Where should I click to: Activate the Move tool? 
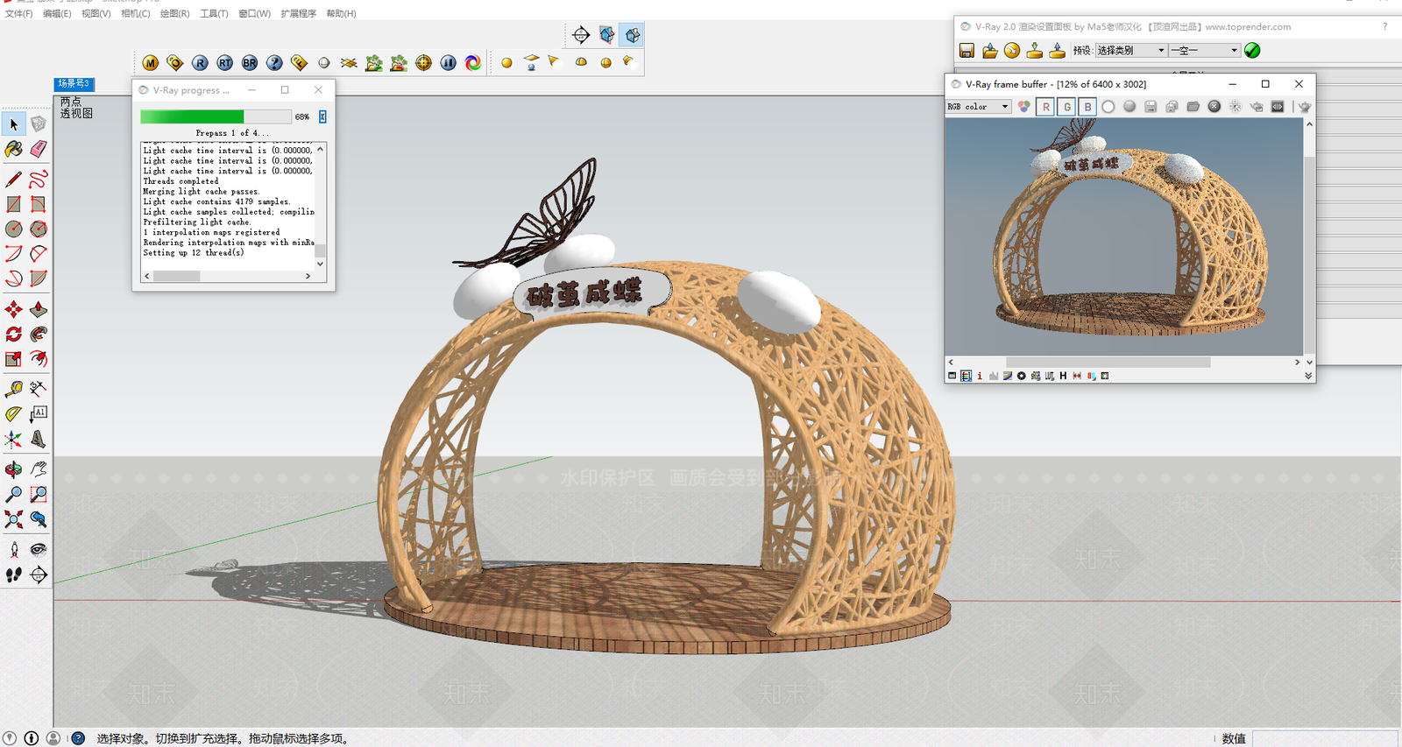click(x=14, y=309)
